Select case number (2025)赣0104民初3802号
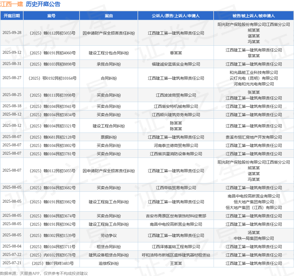Image resolution: width=294 pixels, height=276 pixels. click(53, 145)
